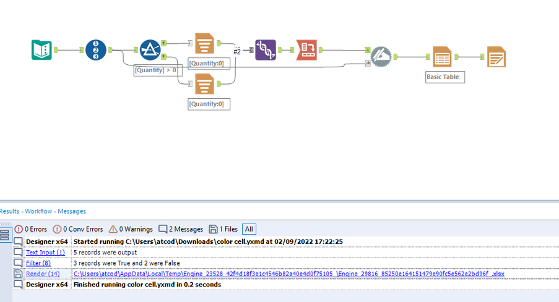Click lower [Quantity:0] annotation under Summarize
559x302 pixels.
click(209, 104)
